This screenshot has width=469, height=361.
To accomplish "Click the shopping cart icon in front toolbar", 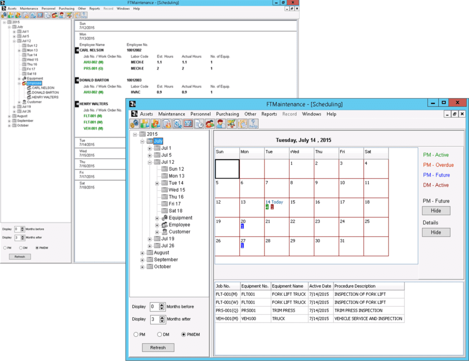I will coord(231,124).
